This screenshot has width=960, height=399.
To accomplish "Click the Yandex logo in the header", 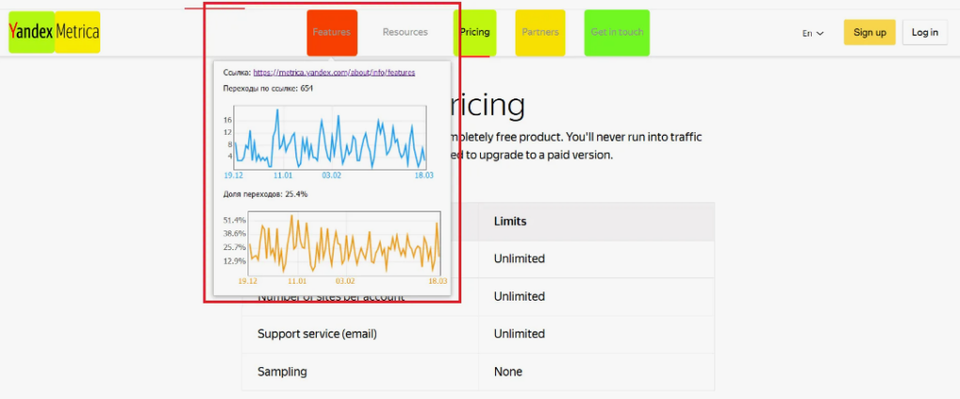I will point(31,33).
